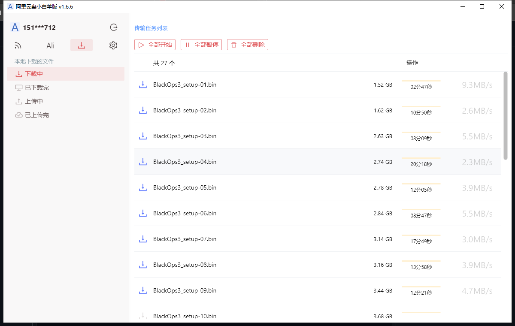Click the app logo before the account number

coord(15,27)
